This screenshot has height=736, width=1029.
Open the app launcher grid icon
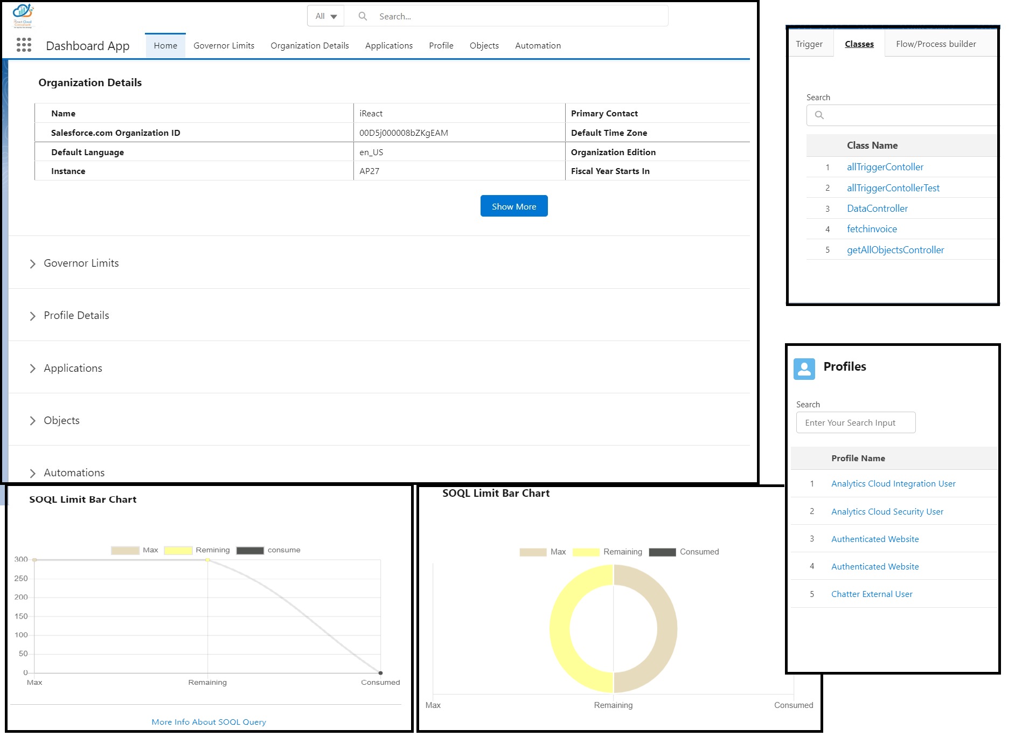click(x=24, y=45)
